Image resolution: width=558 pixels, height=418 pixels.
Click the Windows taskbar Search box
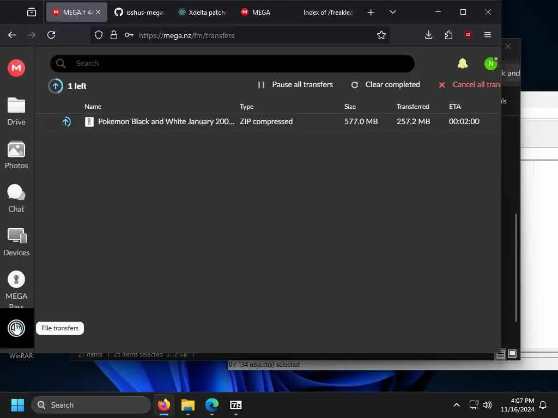pos(91,405)
